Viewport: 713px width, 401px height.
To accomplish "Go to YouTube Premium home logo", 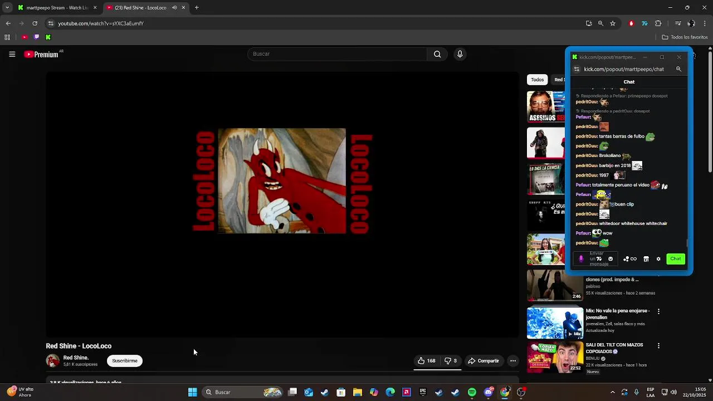I will click(x=41, y=54).
